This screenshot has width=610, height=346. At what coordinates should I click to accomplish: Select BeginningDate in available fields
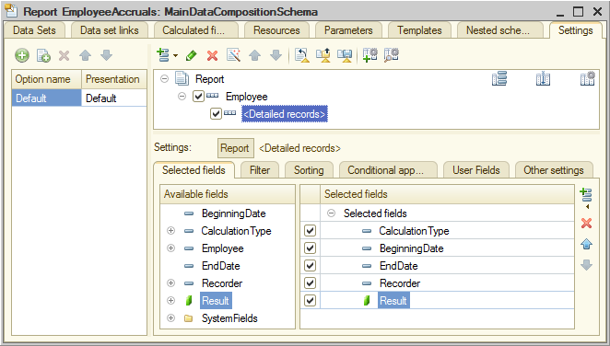click(x=233, y=213)
